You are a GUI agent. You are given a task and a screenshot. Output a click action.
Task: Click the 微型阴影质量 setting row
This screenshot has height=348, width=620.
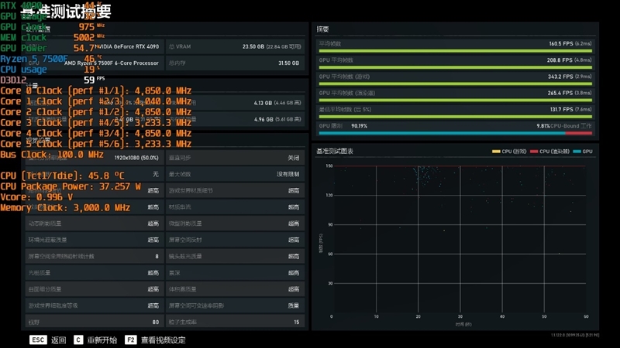tap(236, 223)
